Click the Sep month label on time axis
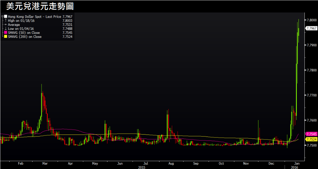Screen dimensions: 318x169 (196, 164)
